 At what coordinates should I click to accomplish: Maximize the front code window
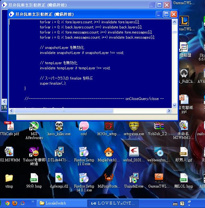point(166,14)
